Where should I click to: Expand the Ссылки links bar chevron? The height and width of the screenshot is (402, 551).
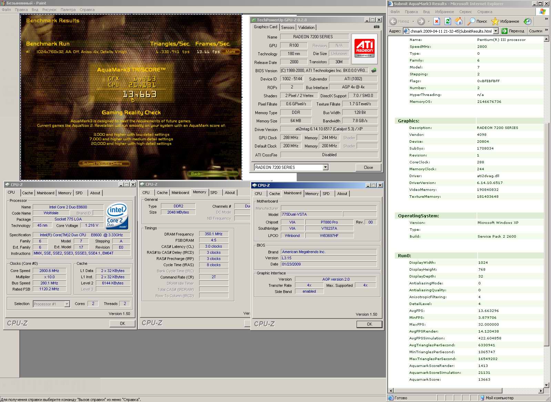click(x=546, y=30)
